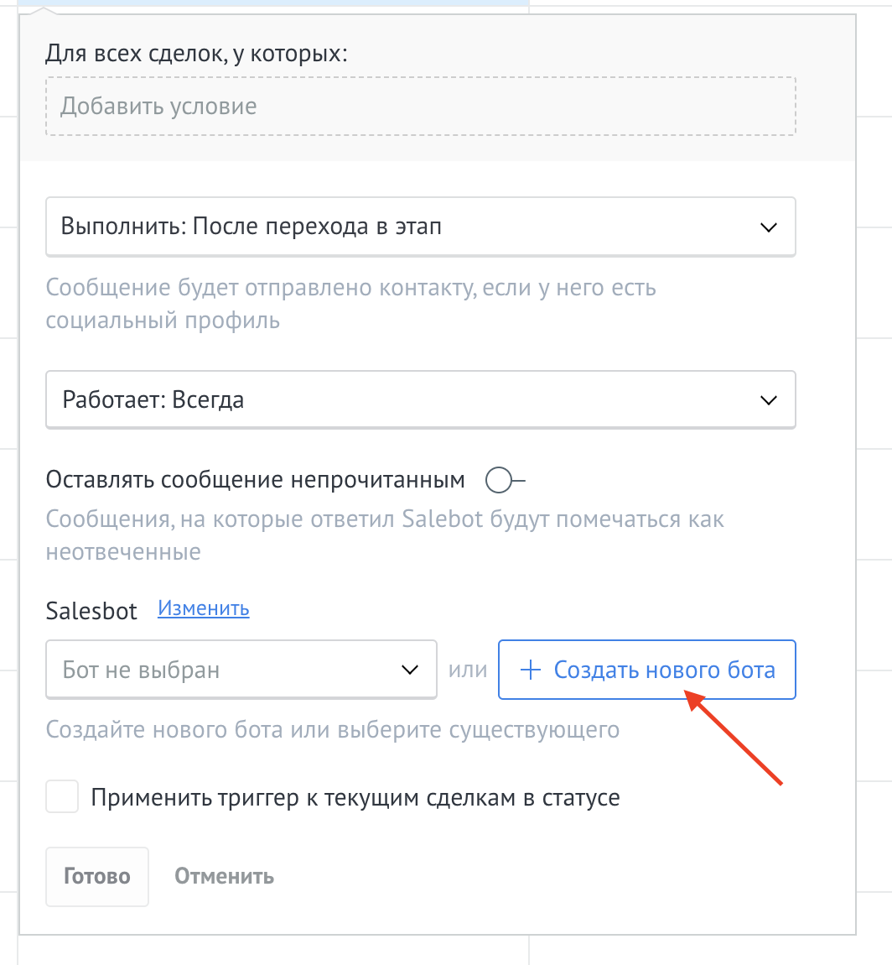
Task: Open the "Выполнить: После перехода в этап" dropdown
Action: (x=402, y=227)
